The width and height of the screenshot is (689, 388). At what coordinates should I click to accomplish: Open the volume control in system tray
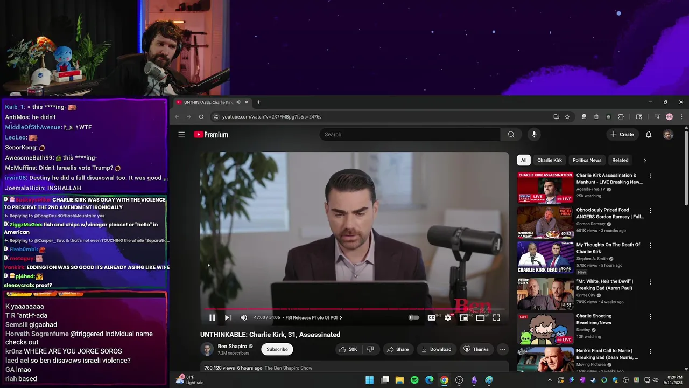(655, 380)
